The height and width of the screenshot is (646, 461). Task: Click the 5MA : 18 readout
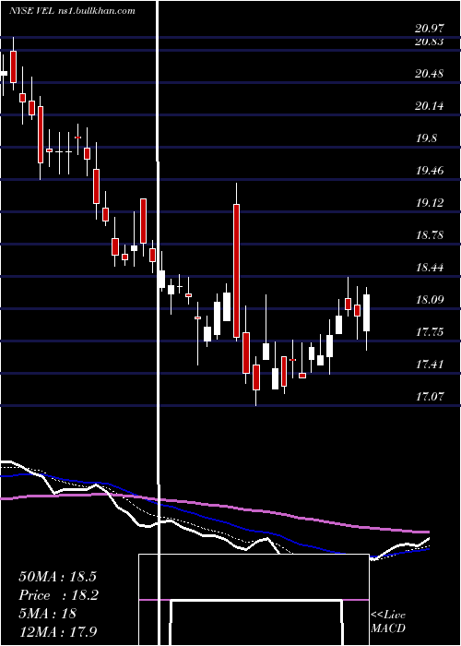tap(47, 614)
